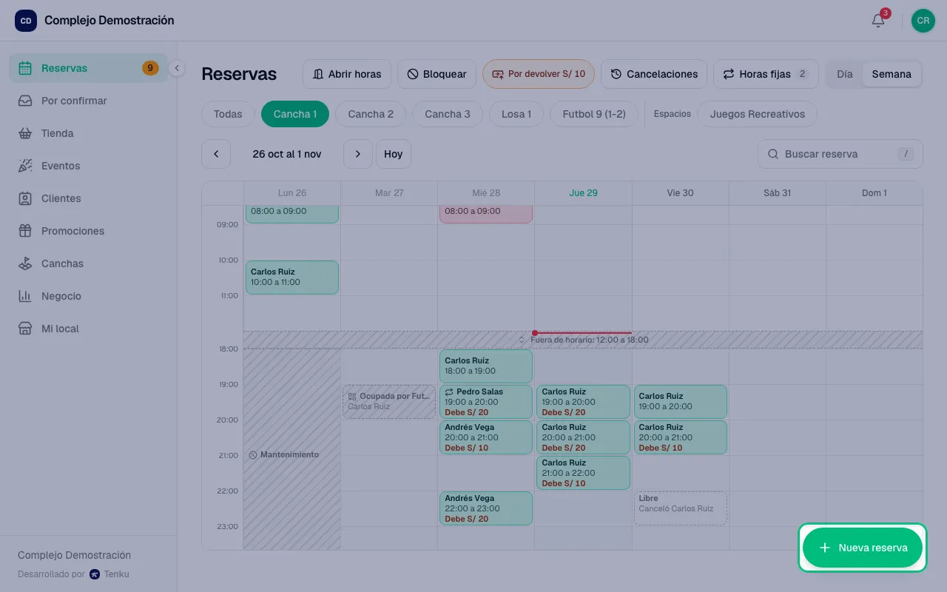The width and height of the screenshot is (947, 592).
Task: Click the Tienda basket icon
Action: [x=25, y=133]
